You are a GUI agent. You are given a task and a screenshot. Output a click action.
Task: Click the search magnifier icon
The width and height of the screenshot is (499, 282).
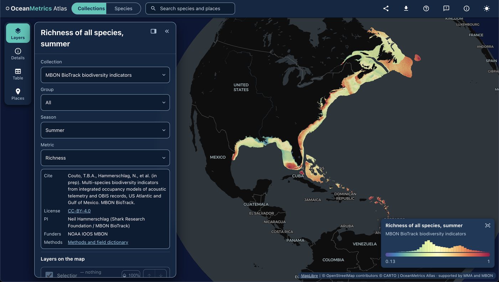(153, 9)
